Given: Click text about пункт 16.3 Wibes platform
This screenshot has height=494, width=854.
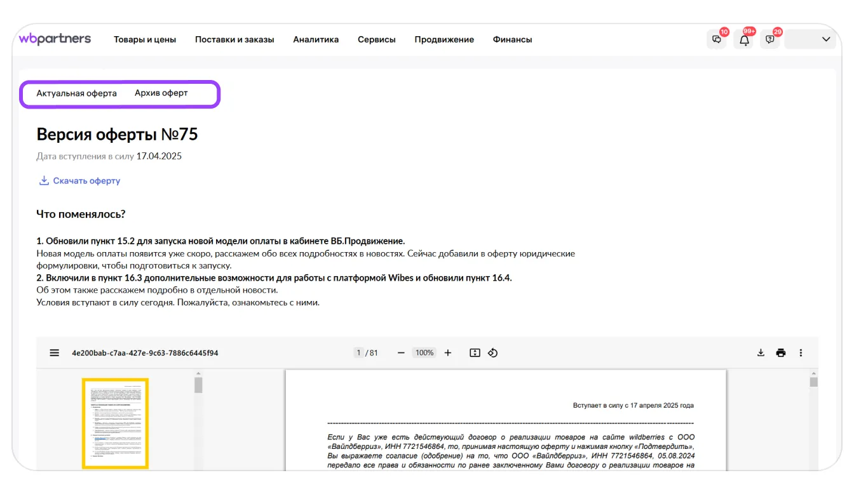Looking at the screenshot, I should (x=274, y=278).
